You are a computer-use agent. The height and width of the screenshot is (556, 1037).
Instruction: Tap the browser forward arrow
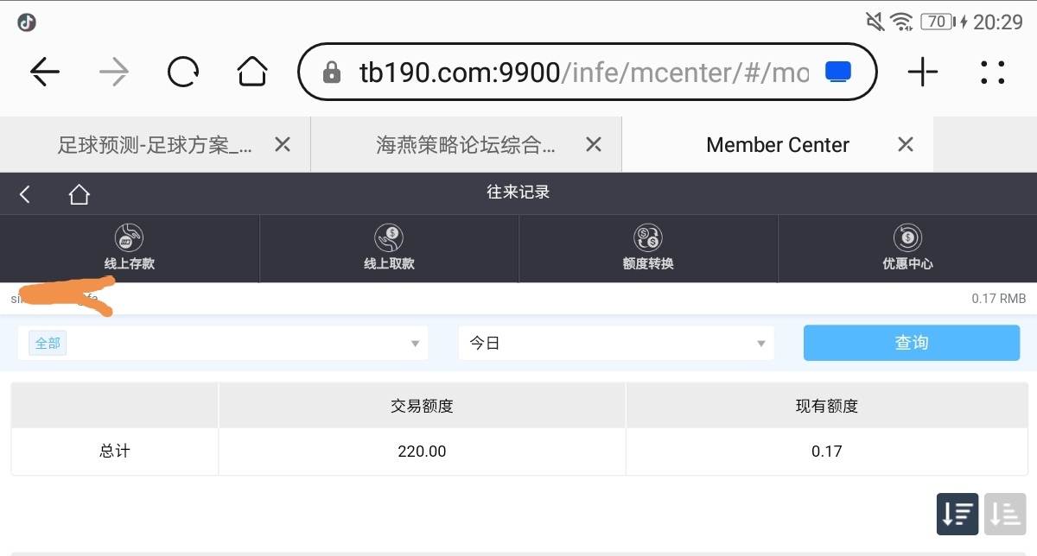[114, 73]
